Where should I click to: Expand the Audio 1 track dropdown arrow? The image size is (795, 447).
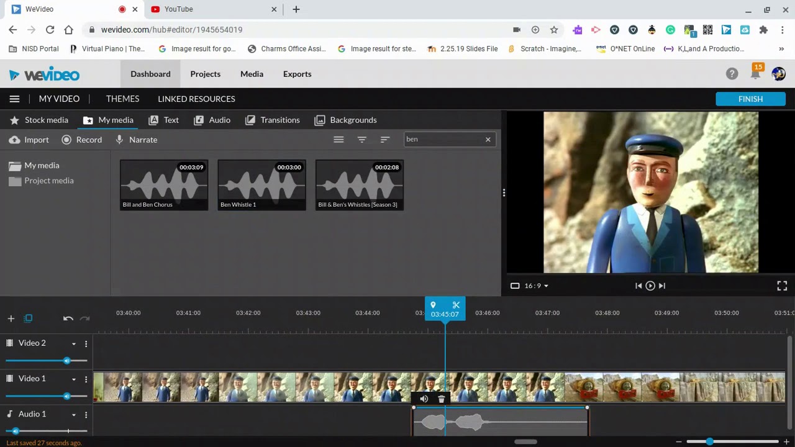click(74, 414)
